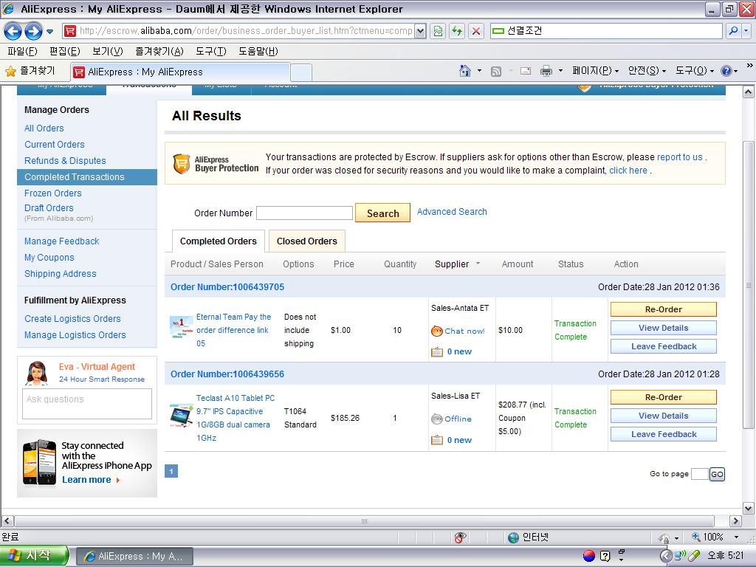Open the Eternal Team product thumbnail
Viewport: 756px width, 567px height.
[182, 329]
